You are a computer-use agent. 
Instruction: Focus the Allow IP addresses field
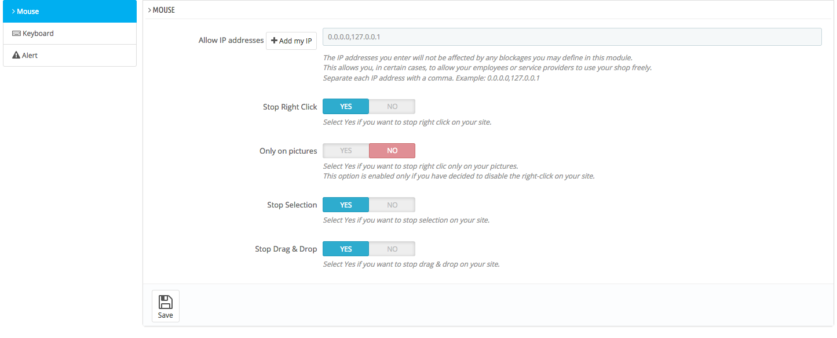[572, 37]
